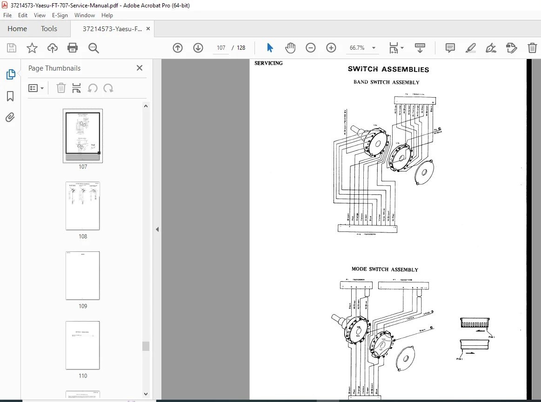This screenshot has height=402, width=541.
Task: Open the fit page options dropdown
Action: 396,48
